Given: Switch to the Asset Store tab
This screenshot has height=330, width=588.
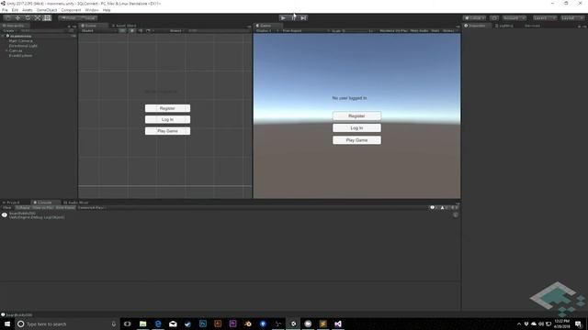Looking at the screenshot, I should 124,26.
